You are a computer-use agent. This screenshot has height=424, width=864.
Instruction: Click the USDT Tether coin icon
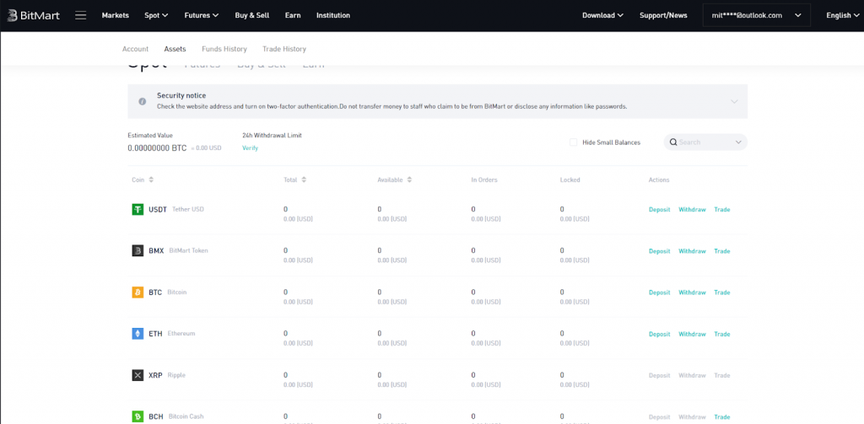(x=138, y=209)
